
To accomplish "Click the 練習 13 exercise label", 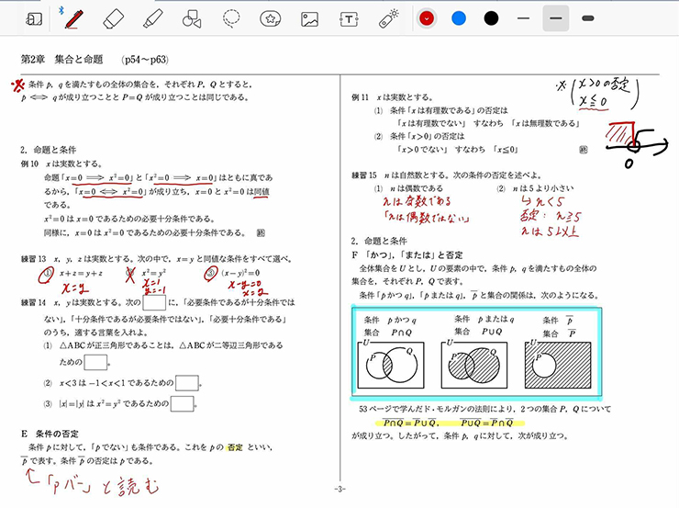I will tap(33, 259).
